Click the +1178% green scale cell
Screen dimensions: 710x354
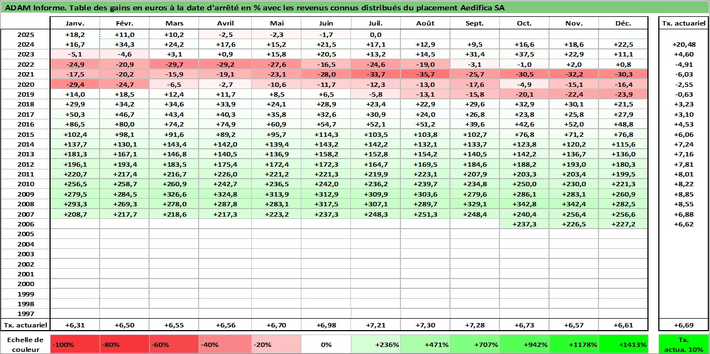[x=574, y=344]
